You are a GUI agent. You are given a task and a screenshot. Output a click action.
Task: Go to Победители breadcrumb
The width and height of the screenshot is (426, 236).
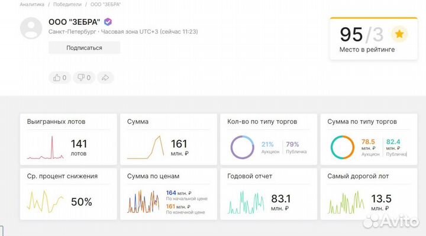tap(67, 4)
